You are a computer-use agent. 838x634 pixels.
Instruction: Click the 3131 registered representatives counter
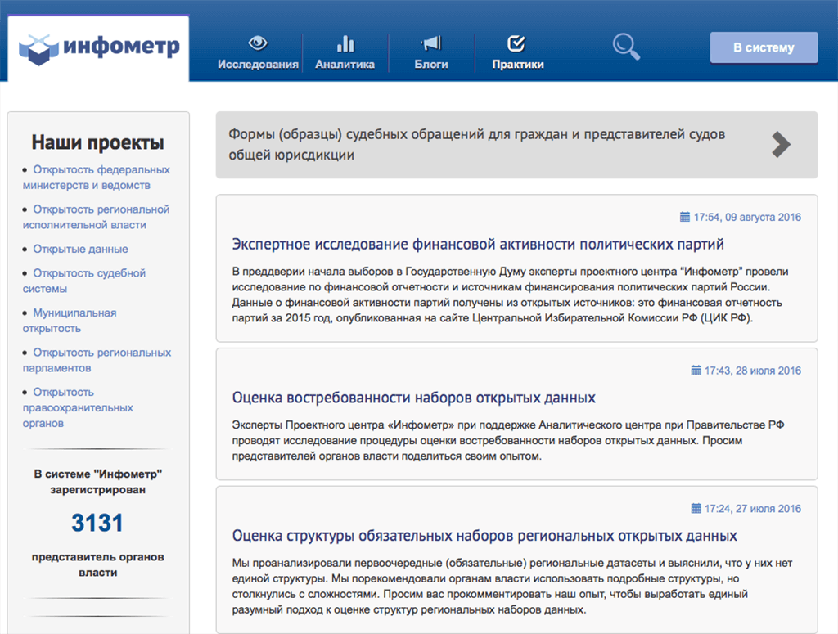pos(97,523)
